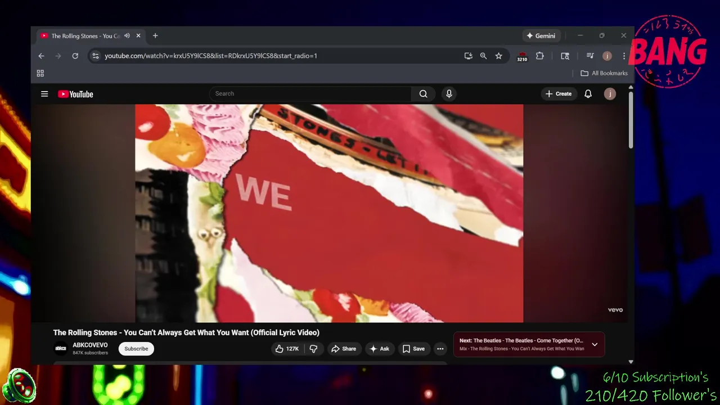Restore down the Chrome window

(x=602, y=35)
